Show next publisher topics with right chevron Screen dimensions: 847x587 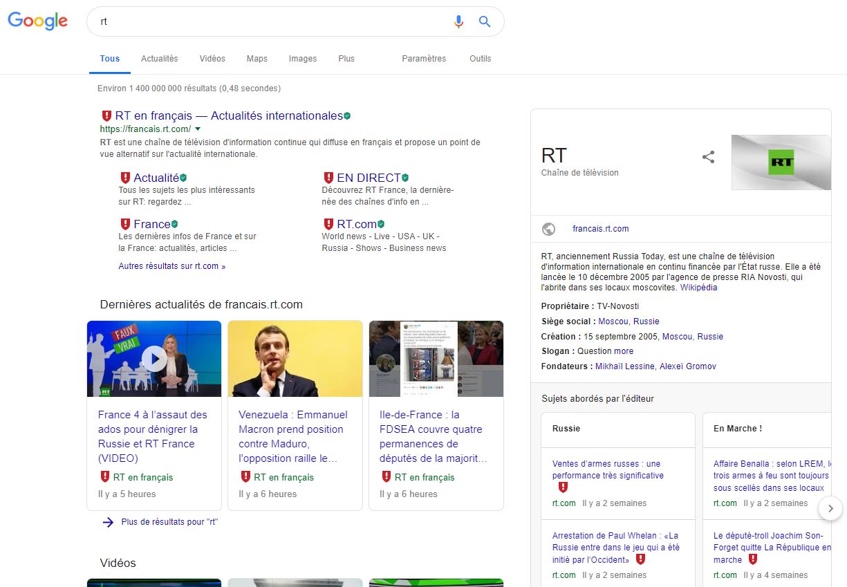click(x=830, y=508)
